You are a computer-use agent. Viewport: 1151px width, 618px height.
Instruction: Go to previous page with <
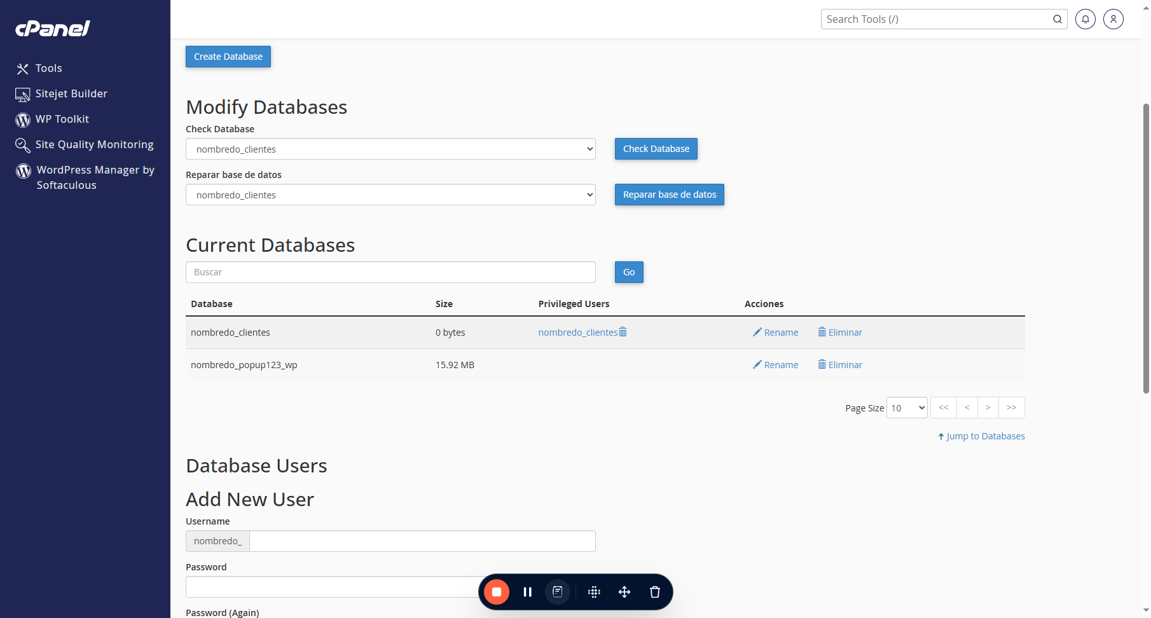[x=967, y=408]
